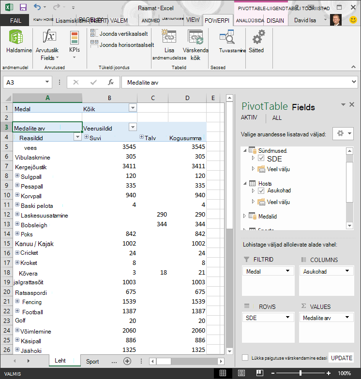Open the ANALÜÜSIDA ribbon tab

250,20
